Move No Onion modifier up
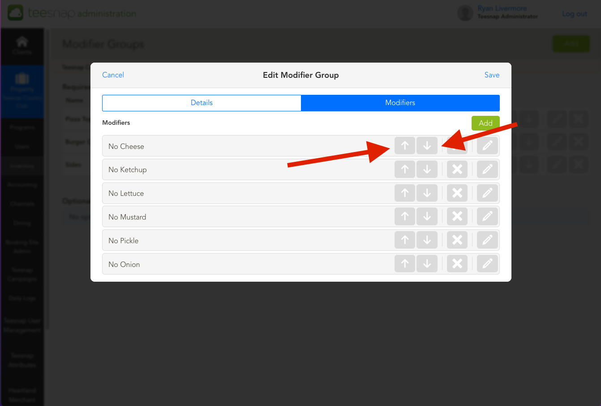This screenshot has width=601, height=406. coord(405,264)
